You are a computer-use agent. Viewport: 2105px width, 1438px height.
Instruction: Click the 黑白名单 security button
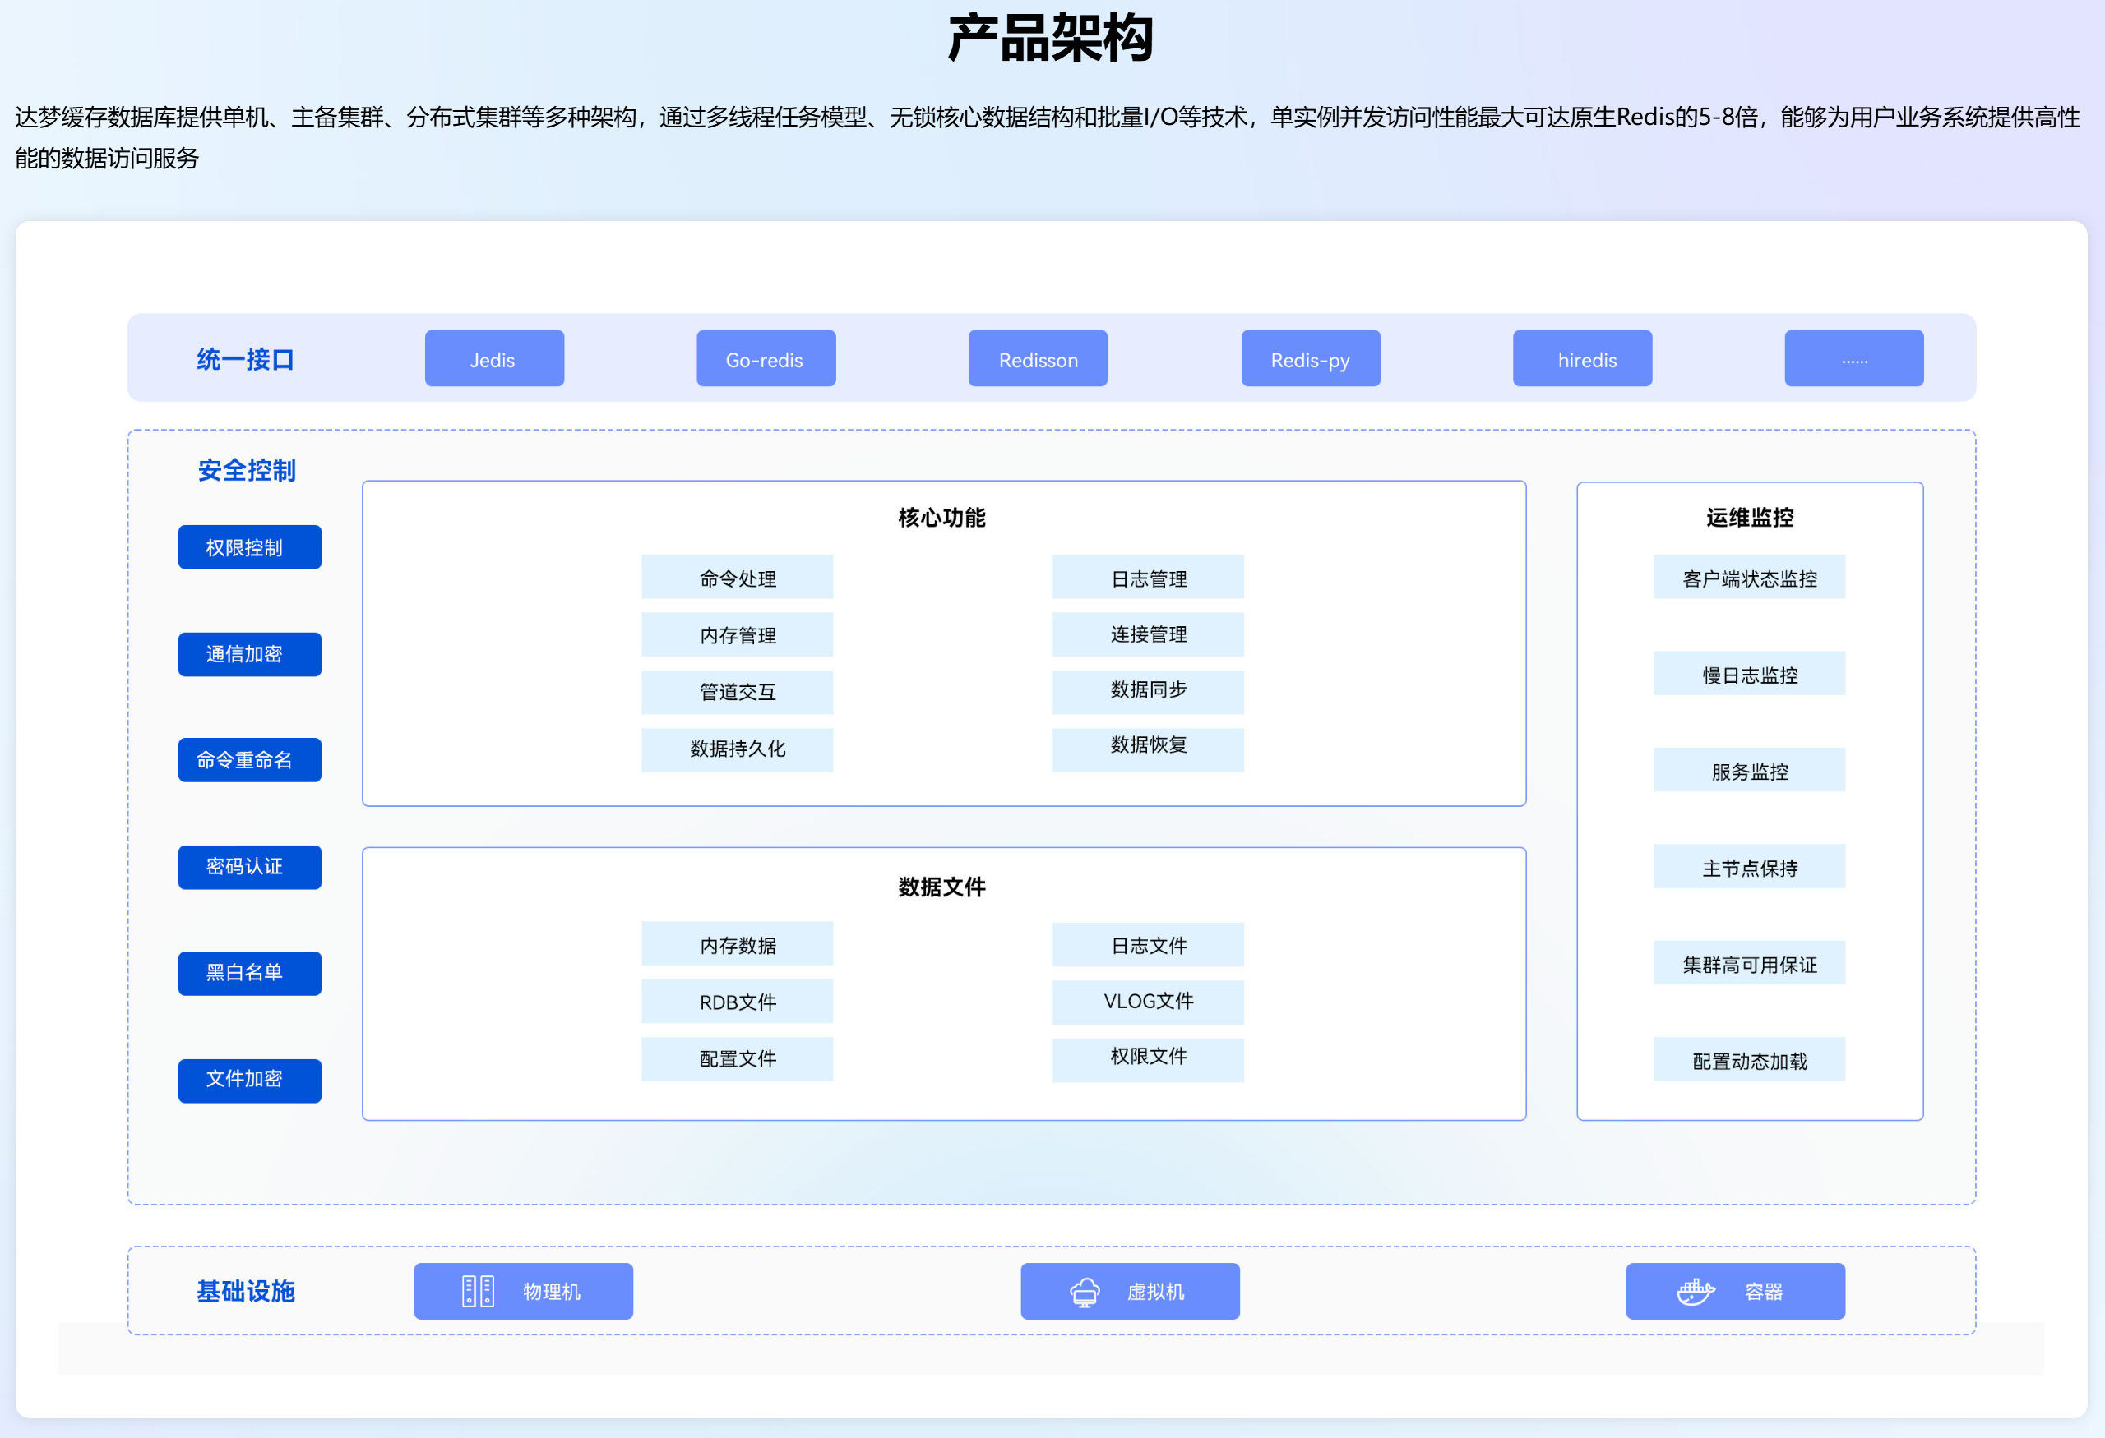(x=250, y=973)
